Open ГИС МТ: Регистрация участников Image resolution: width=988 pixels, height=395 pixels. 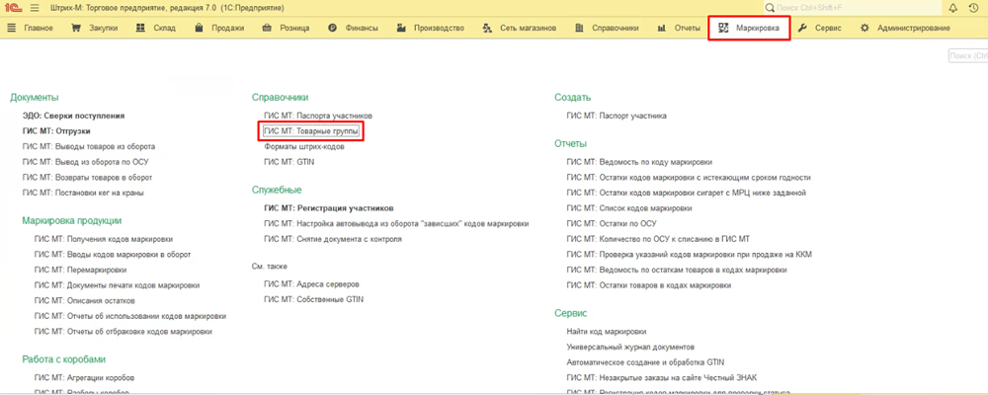(329, 208)
